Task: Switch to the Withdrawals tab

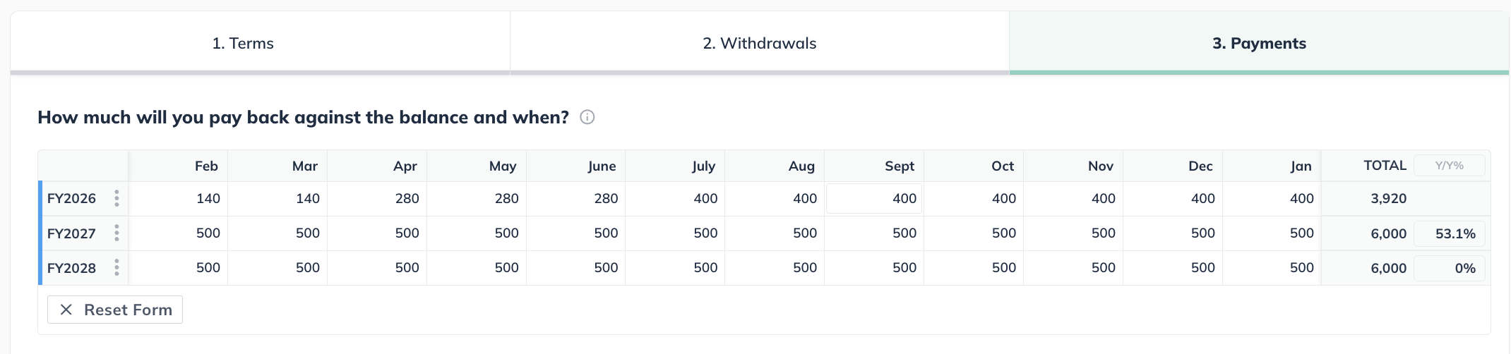Action: click(x=759, y=43)
